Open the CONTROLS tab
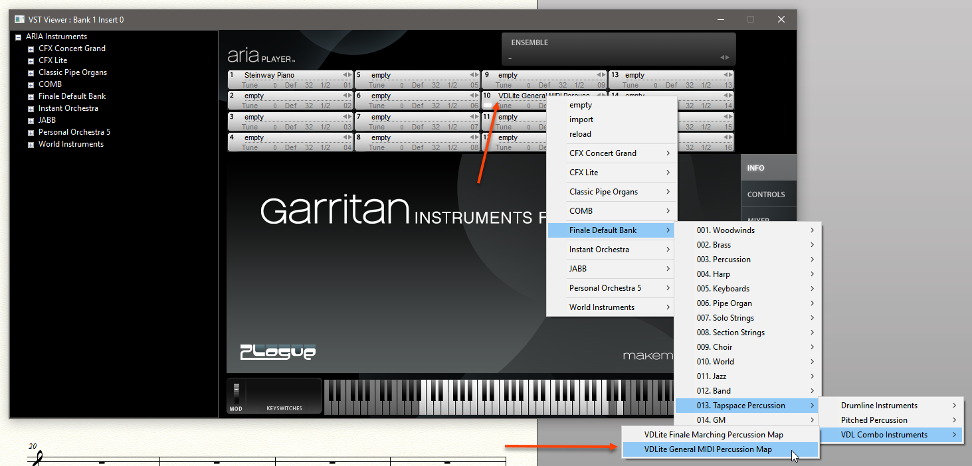This screenshot has height=466, width=972. point(766,194)
